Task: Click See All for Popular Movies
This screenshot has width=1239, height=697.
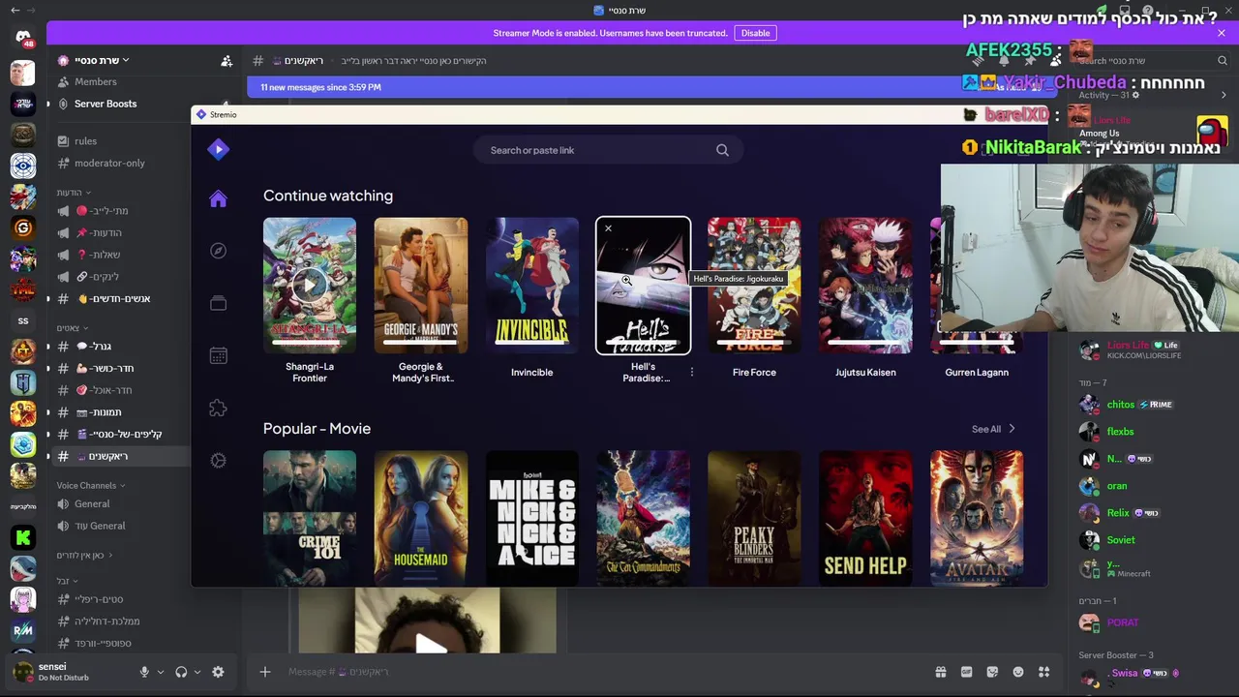Action: tap(993, 429)
